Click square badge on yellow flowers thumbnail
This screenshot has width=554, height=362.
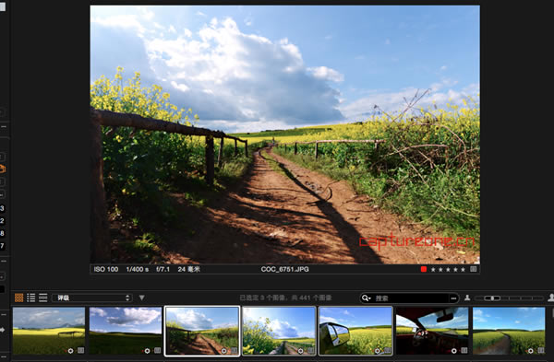tap(310, 350)
